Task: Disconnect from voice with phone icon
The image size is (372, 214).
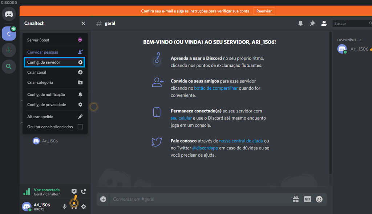Action: [x=84, y=192]
